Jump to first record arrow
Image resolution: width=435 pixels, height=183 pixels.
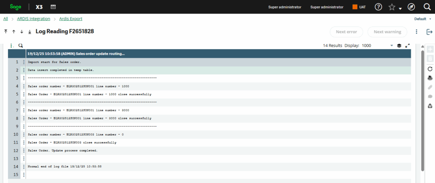click(x=6, y=32)
